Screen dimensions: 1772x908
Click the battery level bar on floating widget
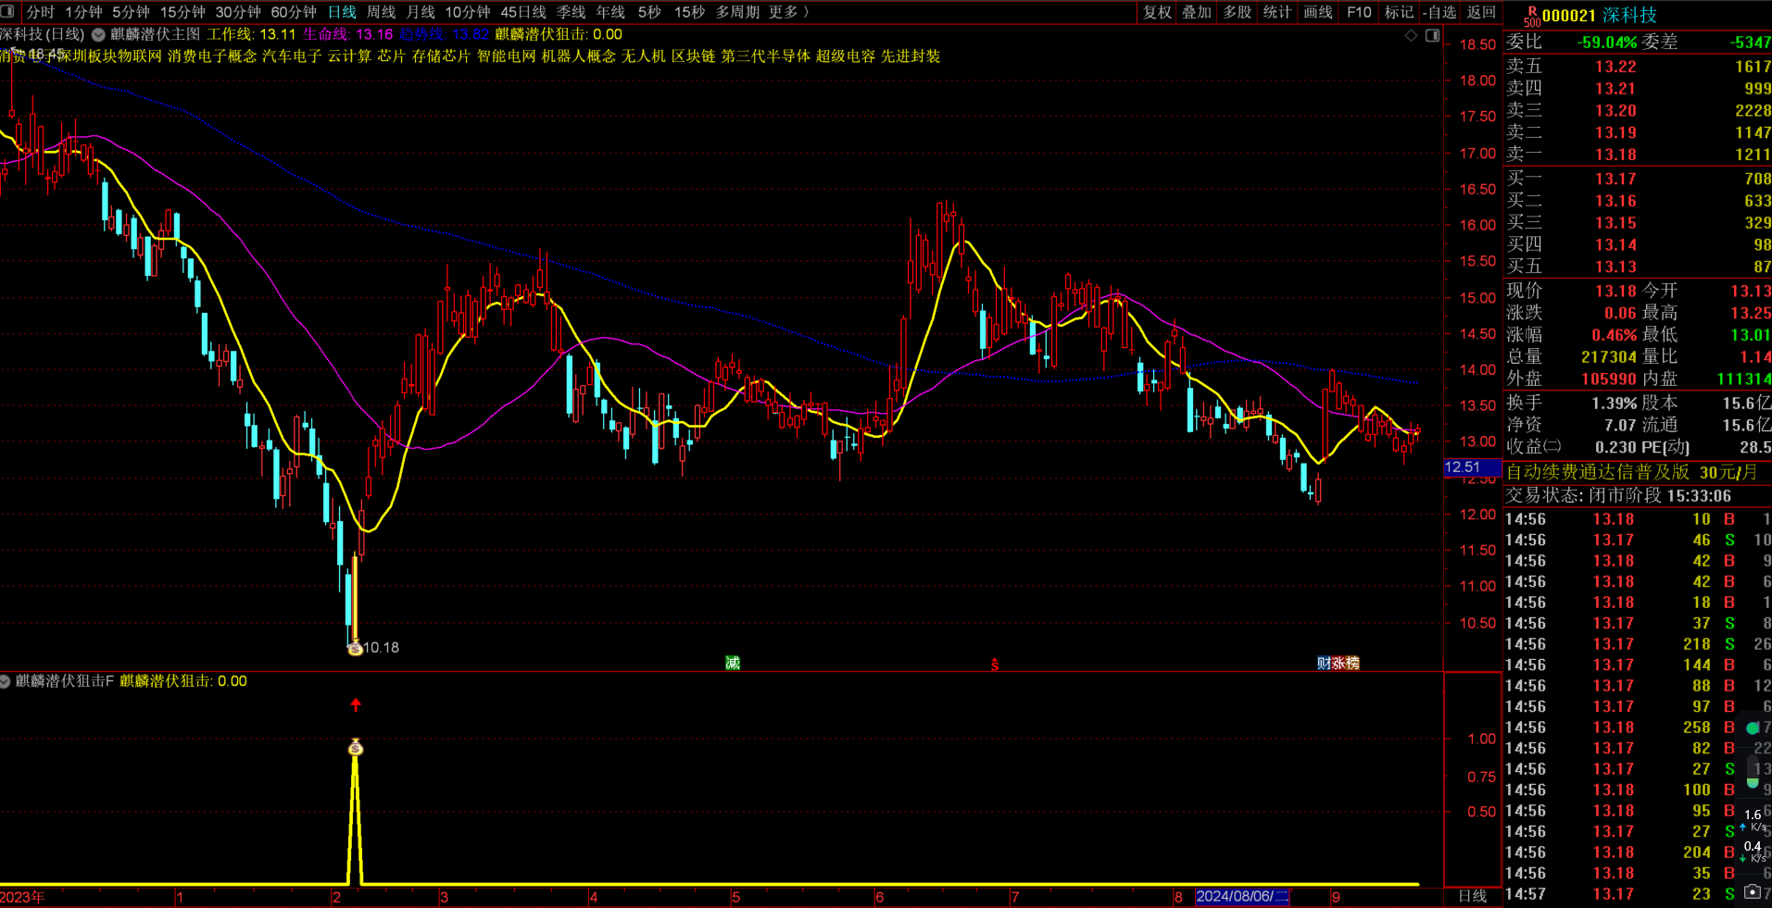(1753, 771)
